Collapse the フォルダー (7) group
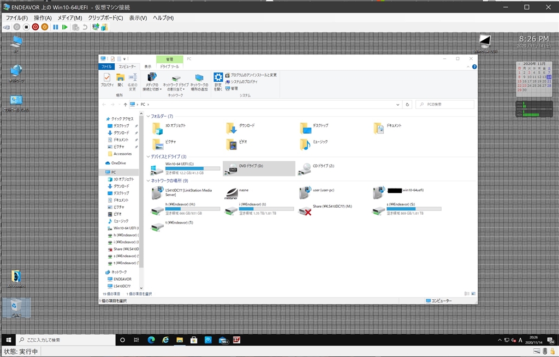This screenshot has width=559, height=357. [x=148, y=117]
